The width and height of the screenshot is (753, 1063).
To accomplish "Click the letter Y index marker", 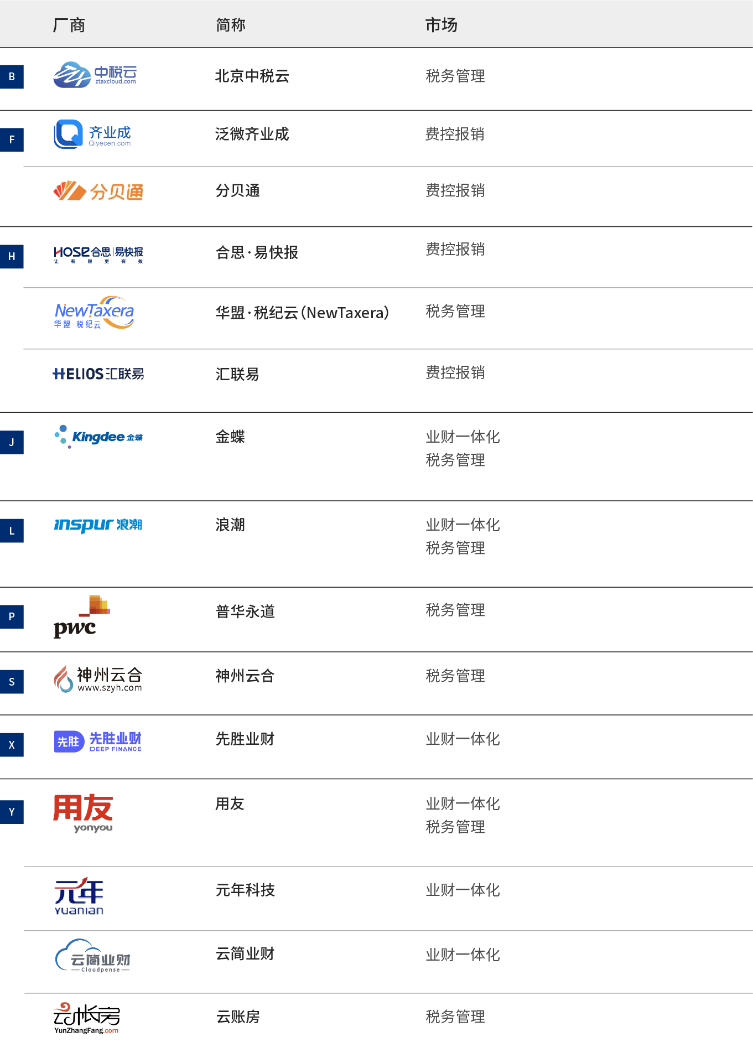I will click(x=12, y=812).
